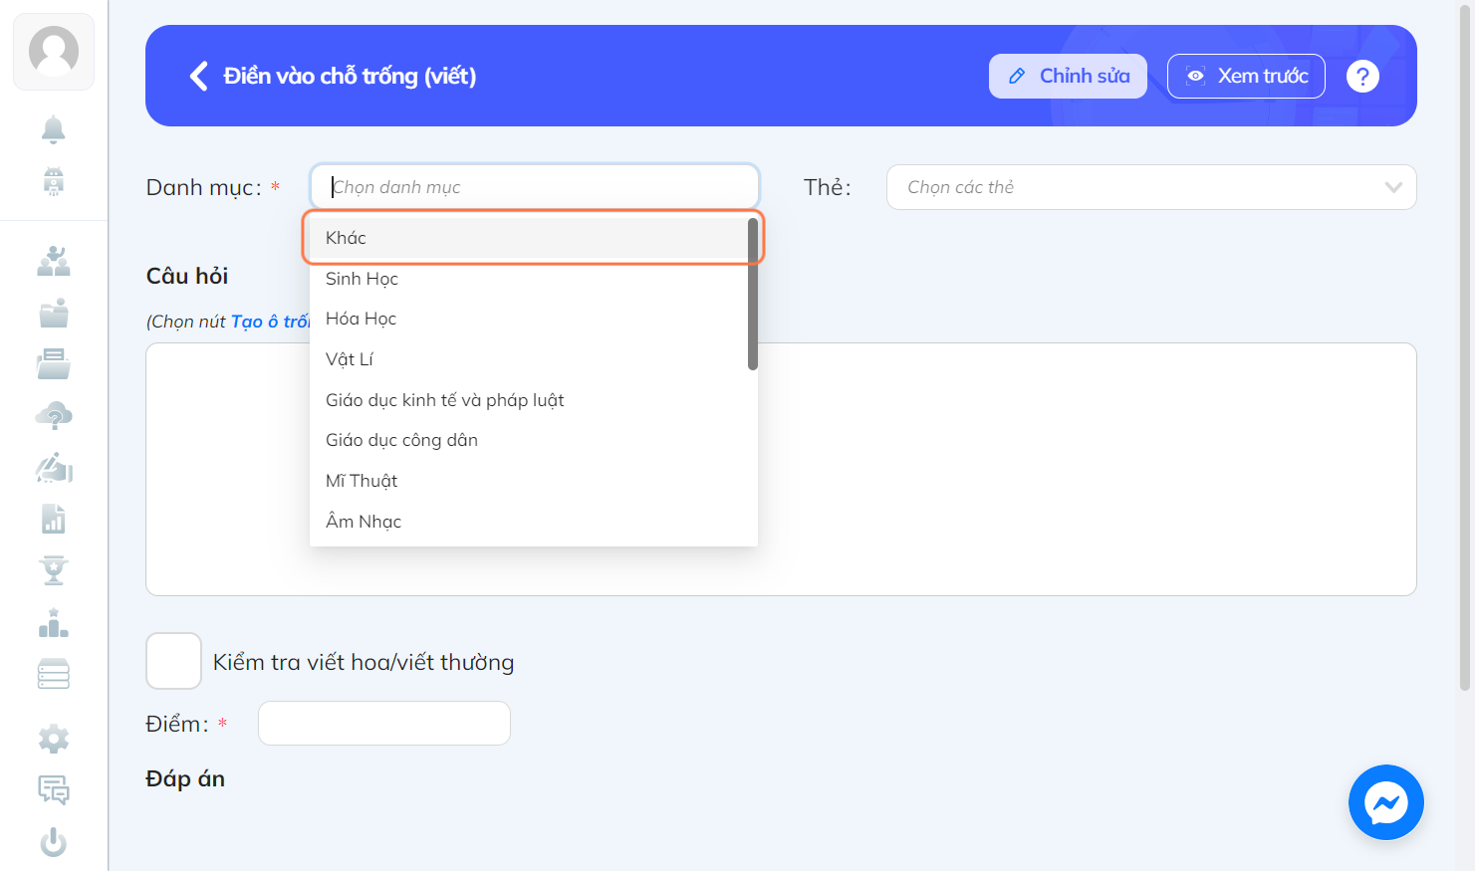Click the Thẻ label
1475x871 pixels.
click(x=827, y=187)
